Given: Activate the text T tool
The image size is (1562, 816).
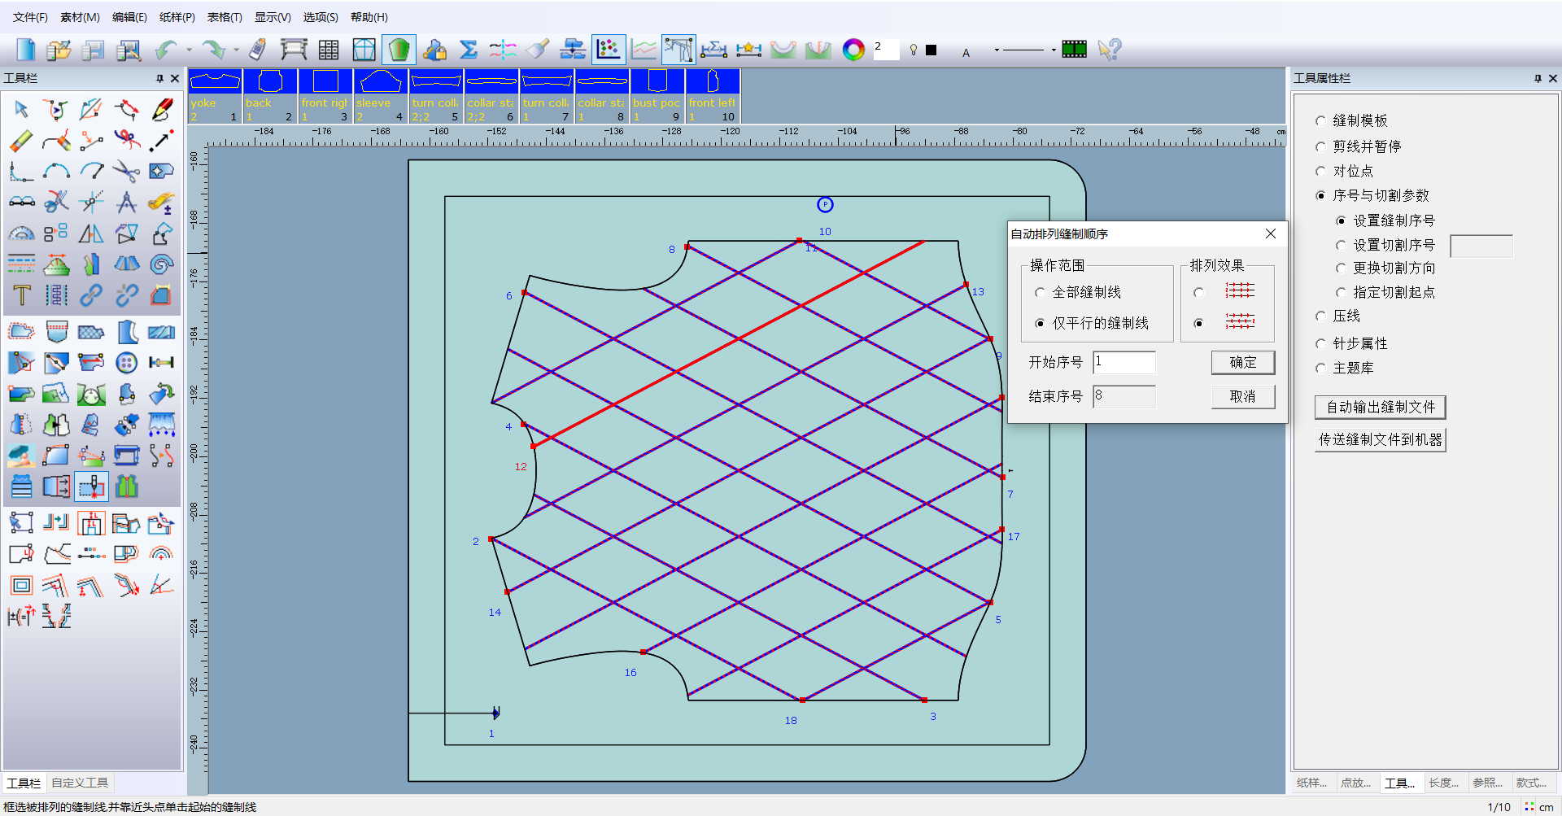Looking at the screenshot, I should point(21,295).
